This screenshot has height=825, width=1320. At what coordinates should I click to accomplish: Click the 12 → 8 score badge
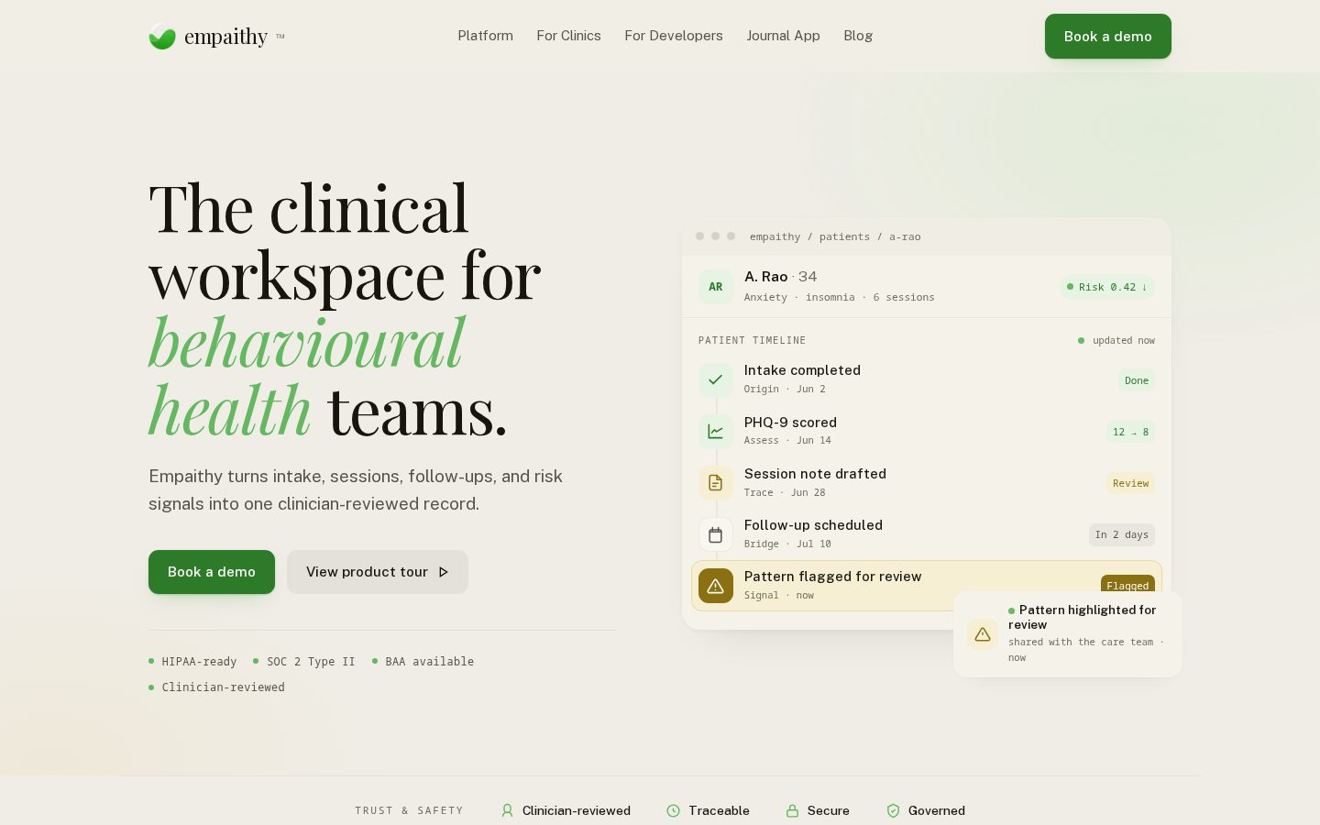tap(1130, 432)
